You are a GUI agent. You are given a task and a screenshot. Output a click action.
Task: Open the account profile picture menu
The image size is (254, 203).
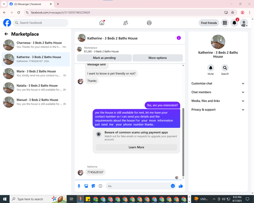[244, 23]
